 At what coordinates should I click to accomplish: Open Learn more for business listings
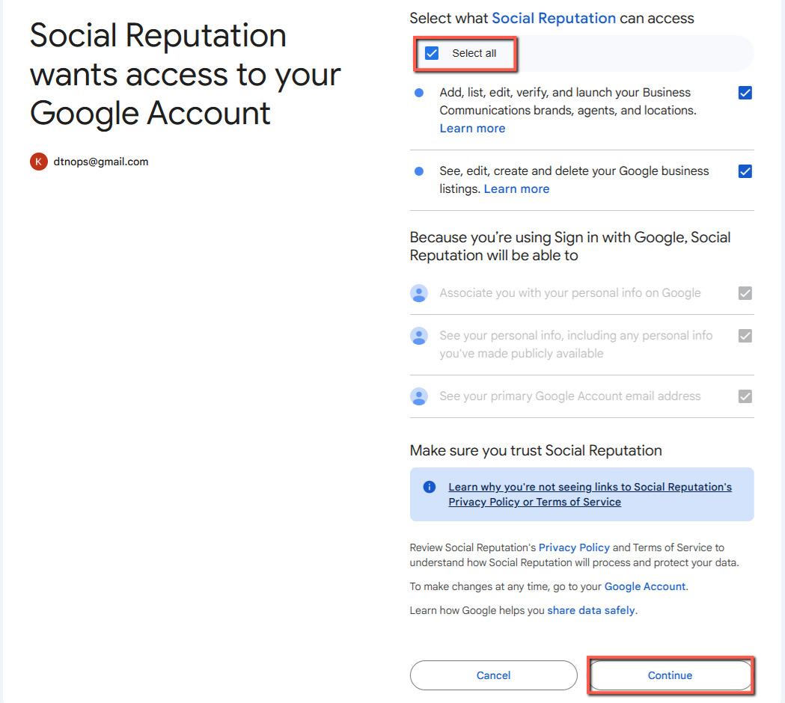pos(516,189)
